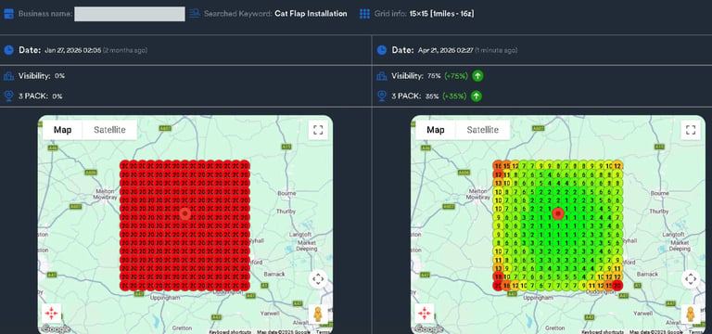Switch the Apr 21 map to Satellite view
Viewport: 712px width, 334px height.
pyautogui.click(x=483, y=130)
